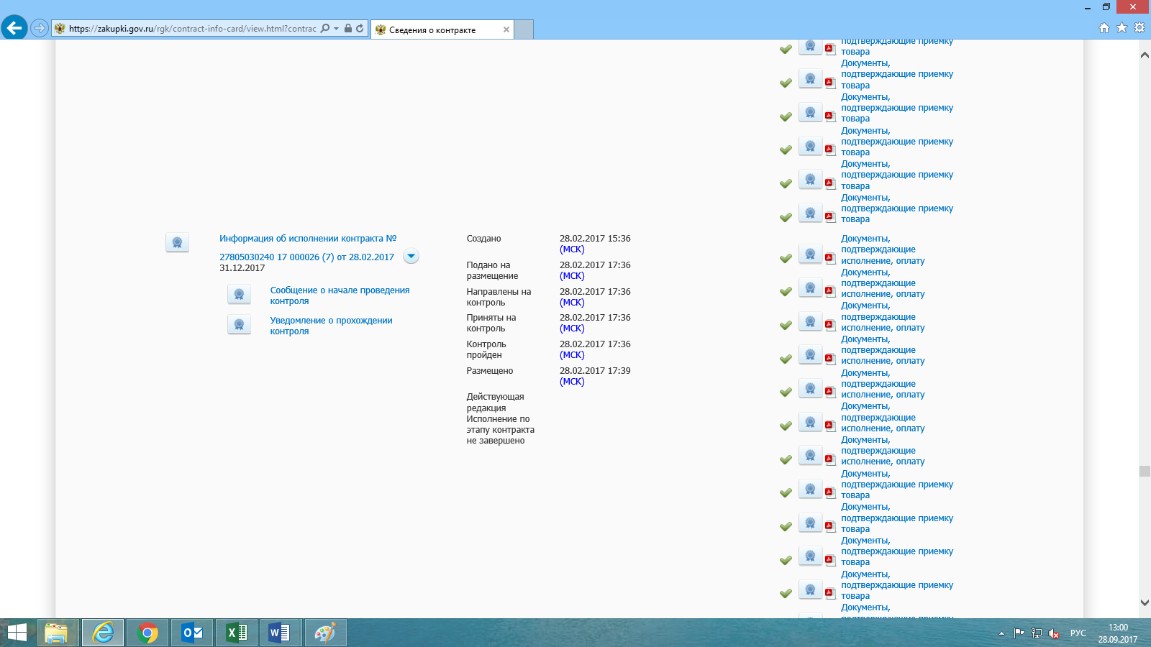This screenshot has height=647, width=1151.
Task: Go back to the previous page
Action: coord(14,28)
